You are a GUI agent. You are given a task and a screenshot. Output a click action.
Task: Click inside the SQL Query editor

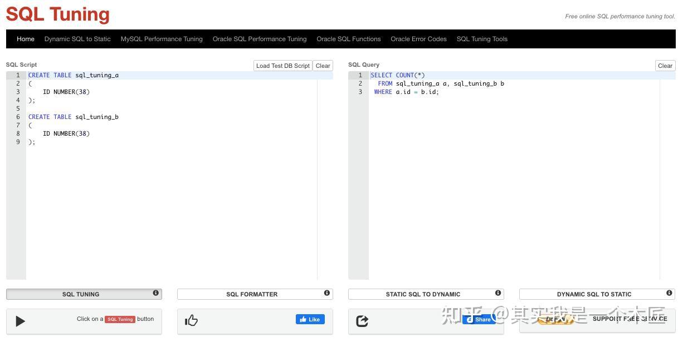[501, 167]
